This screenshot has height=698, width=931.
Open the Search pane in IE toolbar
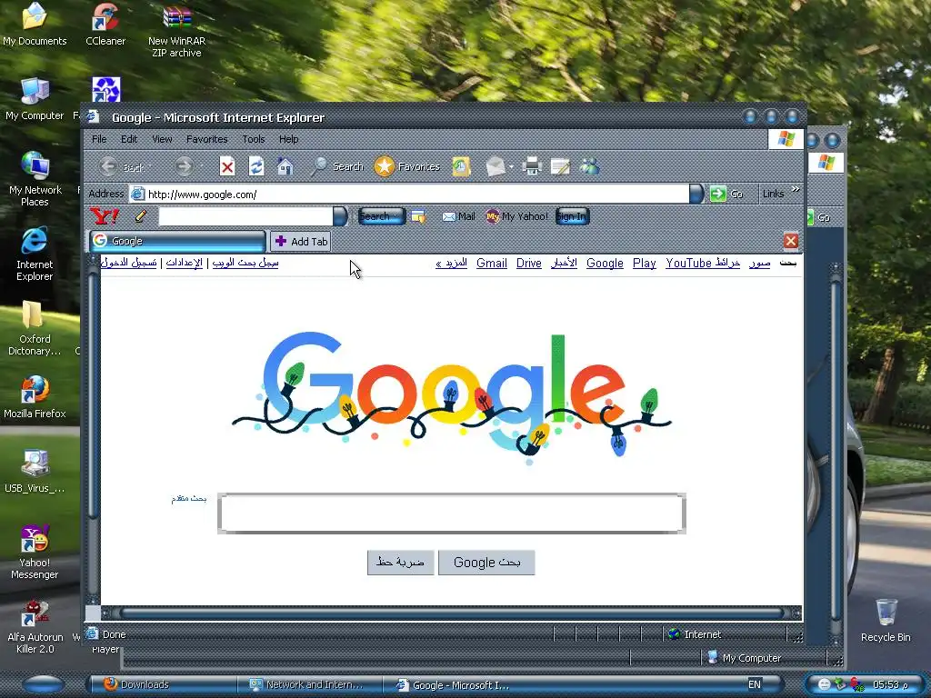click(x=336, y=167)
